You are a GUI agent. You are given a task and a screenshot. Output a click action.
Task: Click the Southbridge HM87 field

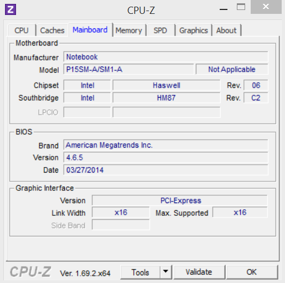(x=167, y=98)
